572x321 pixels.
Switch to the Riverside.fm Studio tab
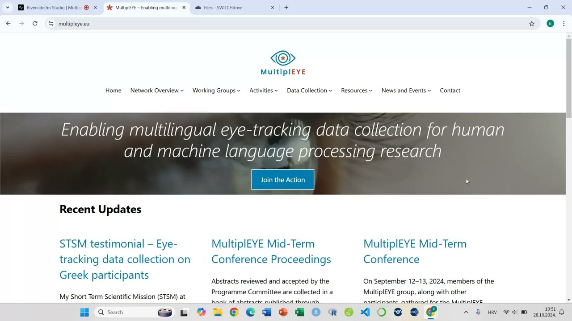(54, 8)
